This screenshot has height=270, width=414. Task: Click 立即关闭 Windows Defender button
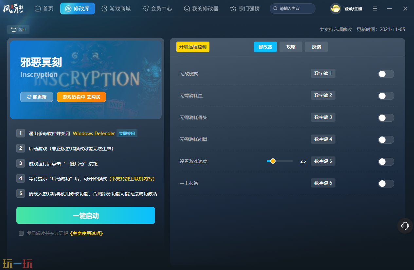coord(127,134)
